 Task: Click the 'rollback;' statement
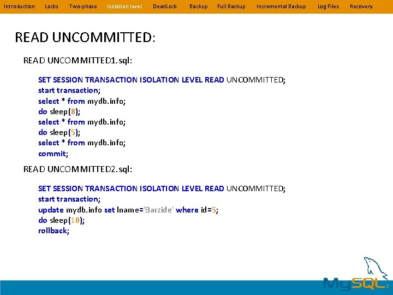53,231
